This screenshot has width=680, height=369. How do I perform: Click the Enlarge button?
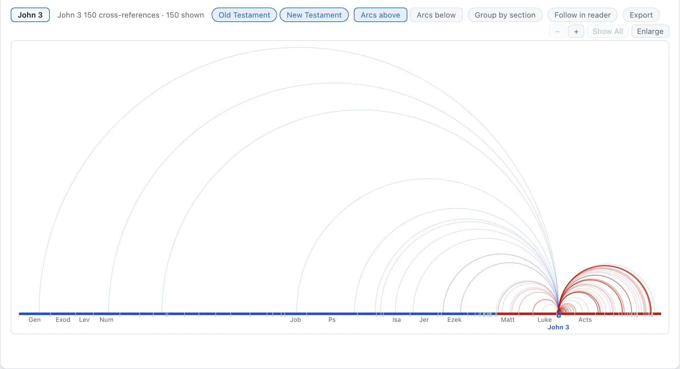tap(650, 31)
